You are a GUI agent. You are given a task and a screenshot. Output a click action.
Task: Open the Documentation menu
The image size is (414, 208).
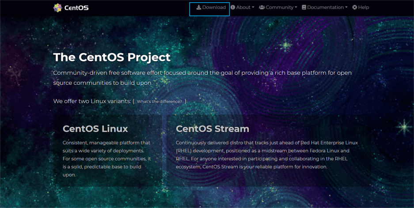pos(325,8)
